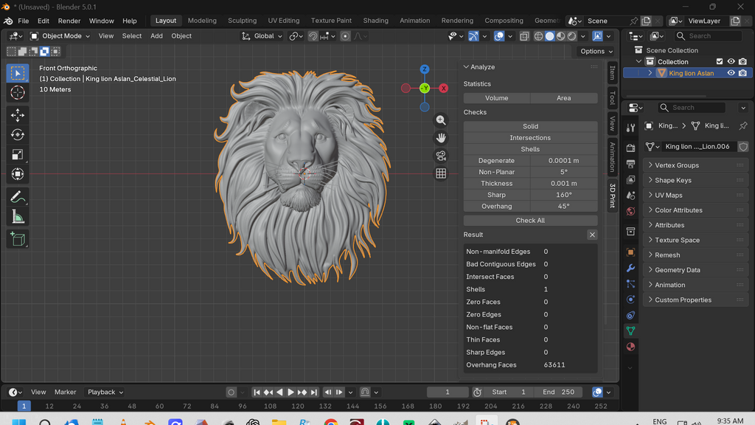Switch orthographic/perspective grid icon
Screen dimensions: 755x425
pyautogui.click(x=441, y=173)
